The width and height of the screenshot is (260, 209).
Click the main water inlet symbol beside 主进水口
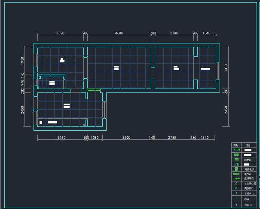click(236, 193)
